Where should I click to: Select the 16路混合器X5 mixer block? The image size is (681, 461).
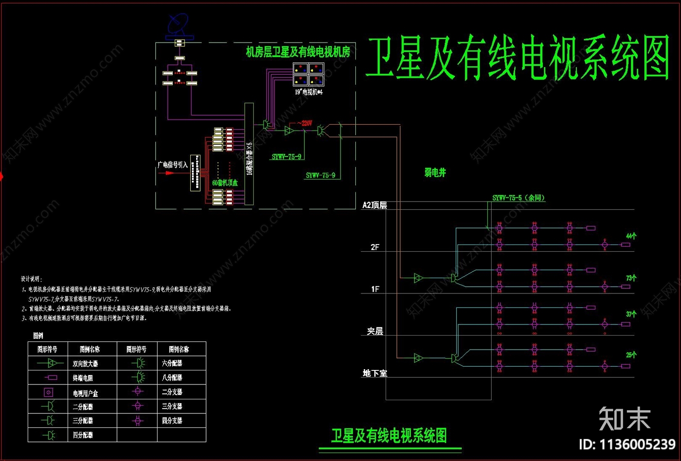coord(249,154)
